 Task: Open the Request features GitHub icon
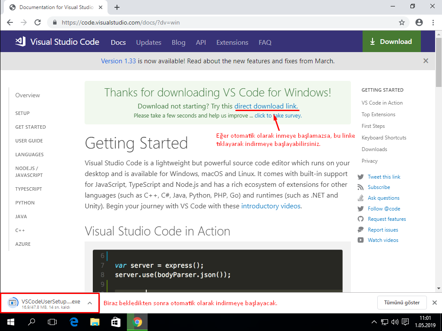tap(360, 219)
